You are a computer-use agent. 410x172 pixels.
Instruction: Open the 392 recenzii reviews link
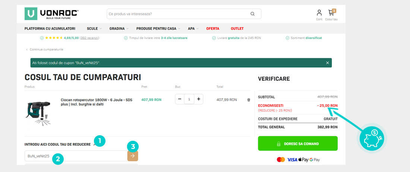89,38
